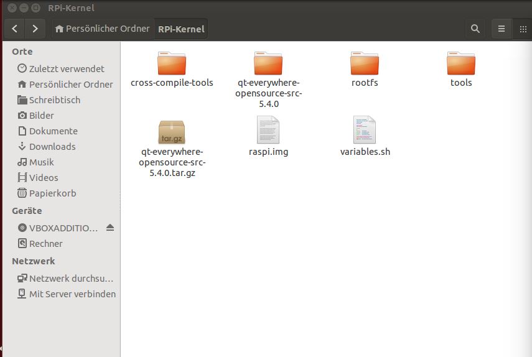Click the raspi.img file name

click(x=268, y=152)
